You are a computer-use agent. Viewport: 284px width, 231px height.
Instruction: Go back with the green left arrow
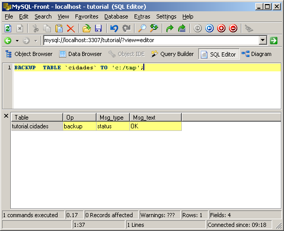pyautogui.click(x=8, y=41)
